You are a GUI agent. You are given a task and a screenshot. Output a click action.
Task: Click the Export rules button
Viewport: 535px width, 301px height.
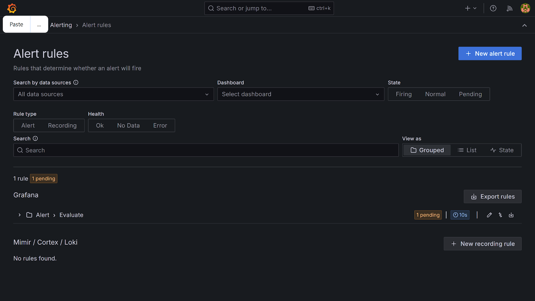coord(493,197)
